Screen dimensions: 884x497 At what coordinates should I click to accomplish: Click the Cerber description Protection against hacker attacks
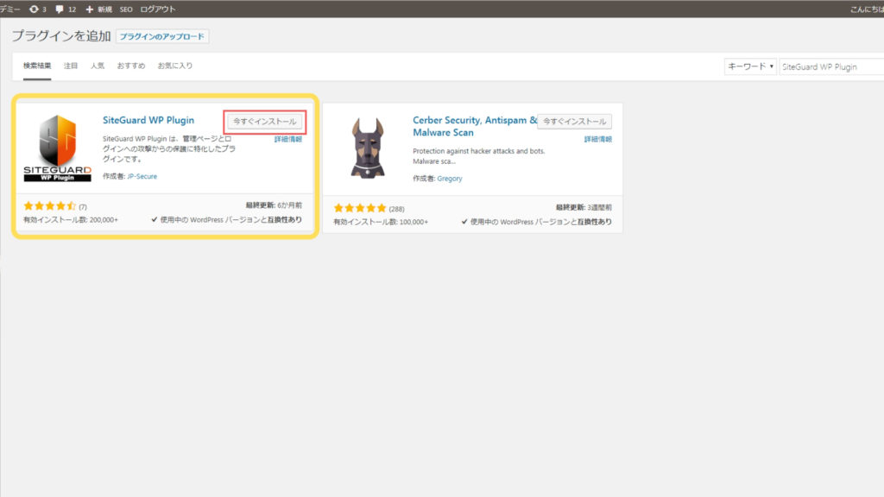coord(478,156)
